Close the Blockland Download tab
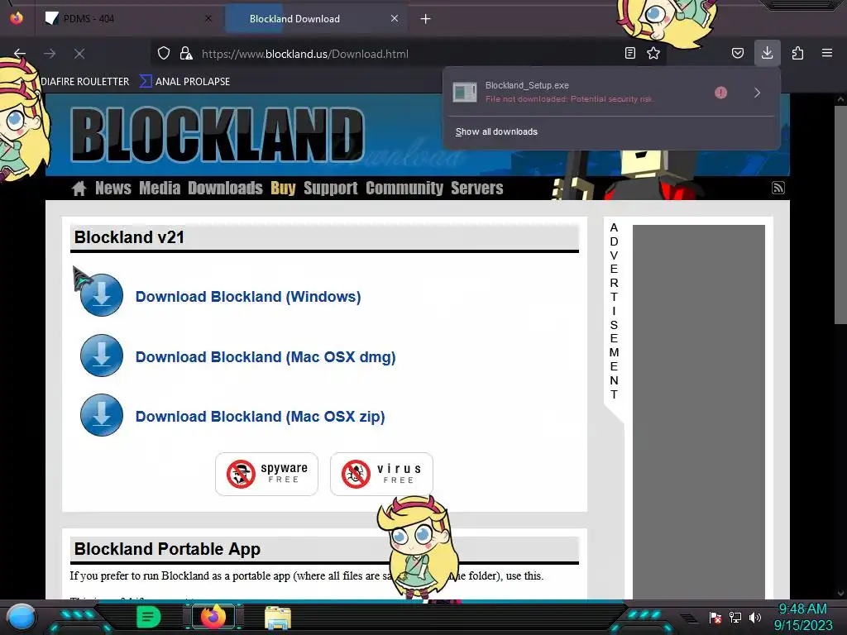 point(395,19)
